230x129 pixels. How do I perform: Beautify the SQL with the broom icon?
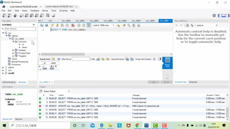click(124, 25)
